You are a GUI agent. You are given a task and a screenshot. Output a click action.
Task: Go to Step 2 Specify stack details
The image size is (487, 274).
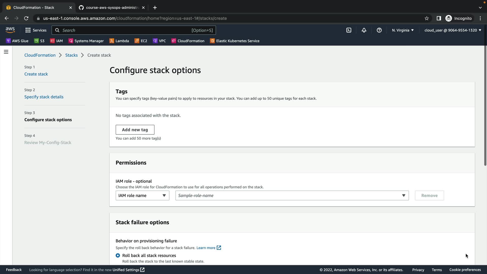[44, 97]
